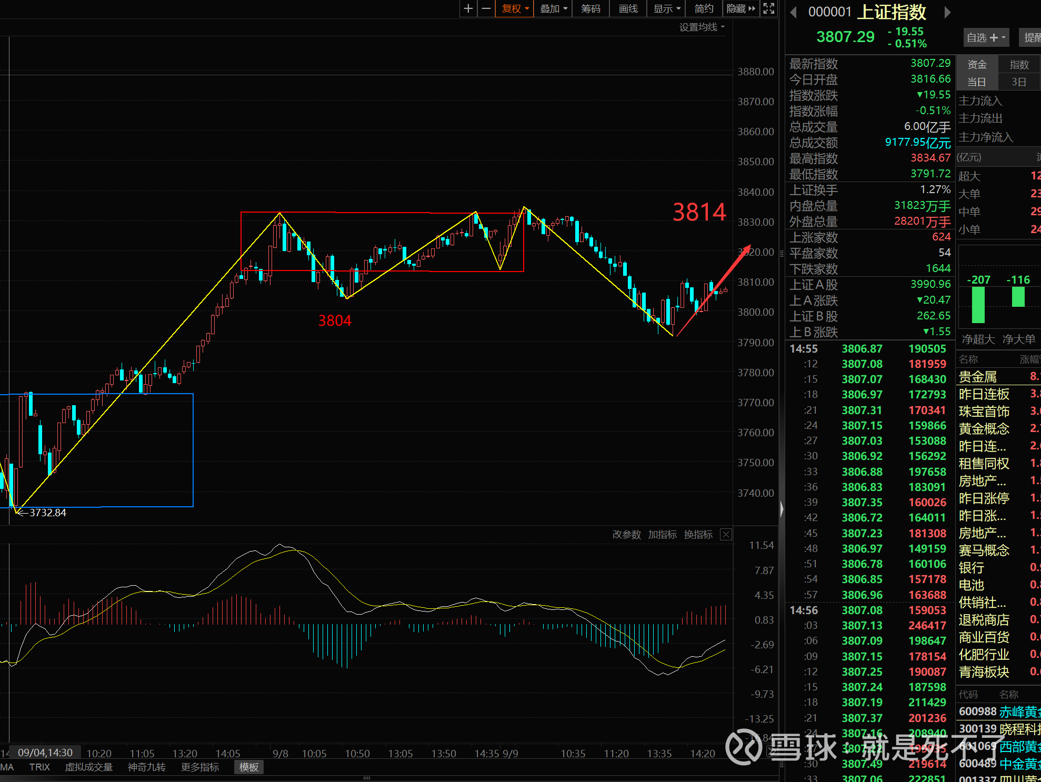Screen dimensions: 1041x782
Task: Select the TRIX indicator tab
Action: coord(39,767)
